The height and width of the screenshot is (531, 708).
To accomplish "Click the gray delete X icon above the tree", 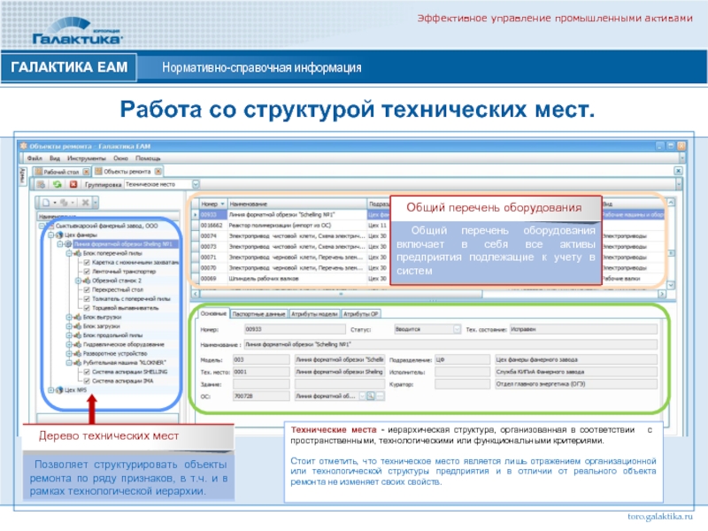I will pyautogui.click(x=85, y=203).
